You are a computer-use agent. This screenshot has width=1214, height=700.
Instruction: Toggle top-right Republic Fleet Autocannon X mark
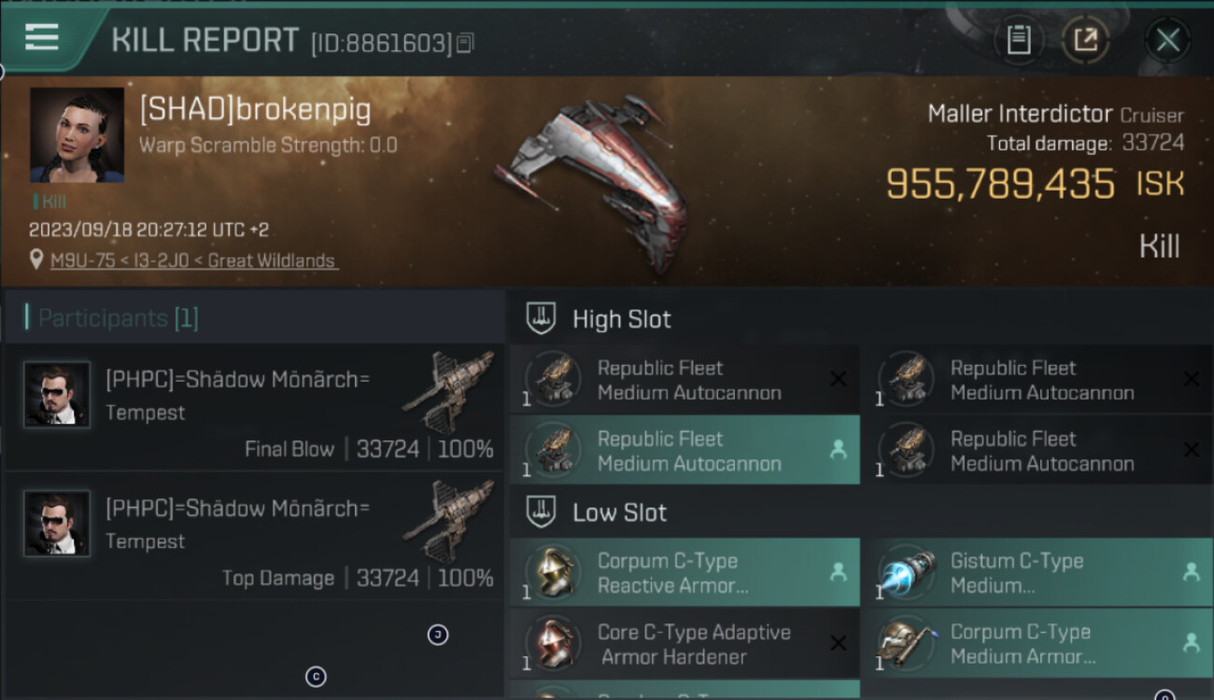pyautogui.click(x=1191, y=379)
